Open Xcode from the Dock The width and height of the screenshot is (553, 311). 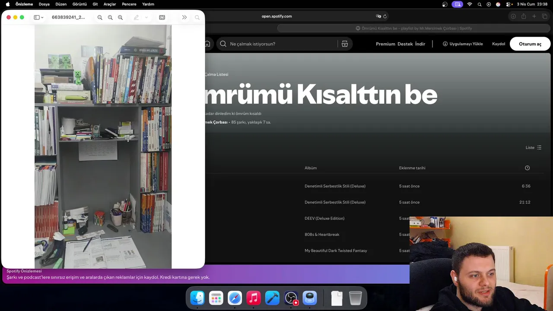click(272, 298)
